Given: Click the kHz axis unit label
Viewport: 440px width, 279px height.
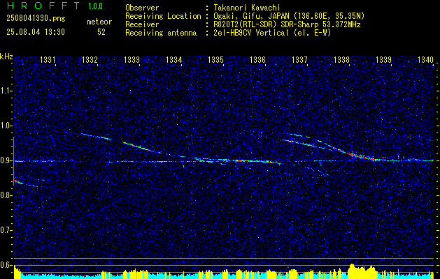Looking at the screenshot, I should [x=7, y=56].
